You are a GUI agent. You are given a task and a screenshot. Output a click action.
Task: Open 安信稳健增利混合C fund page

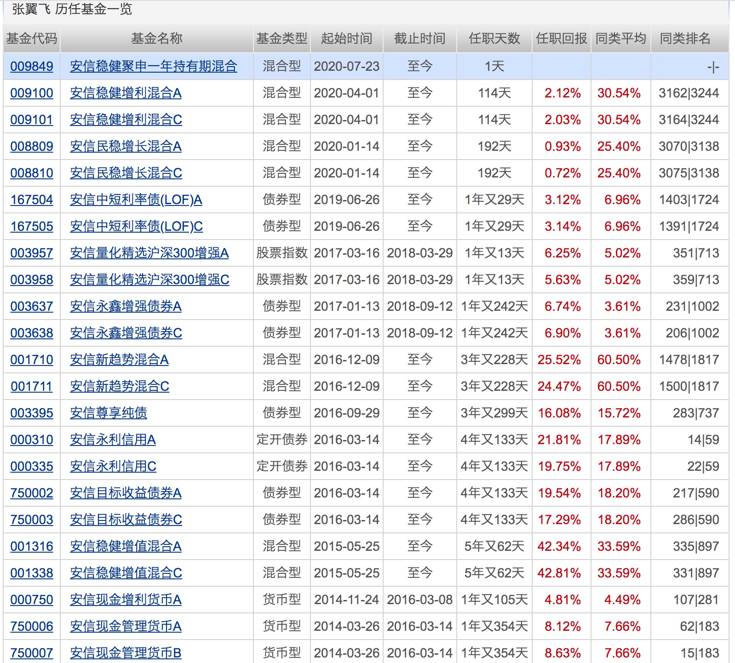(x=126, y=120)
